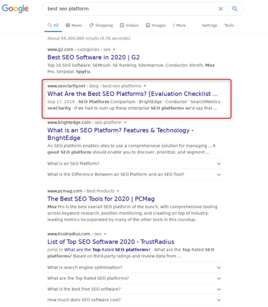The image size is (268, 307).
Task: Click the www.g2.com URL text
Action: tap(60, 50)
